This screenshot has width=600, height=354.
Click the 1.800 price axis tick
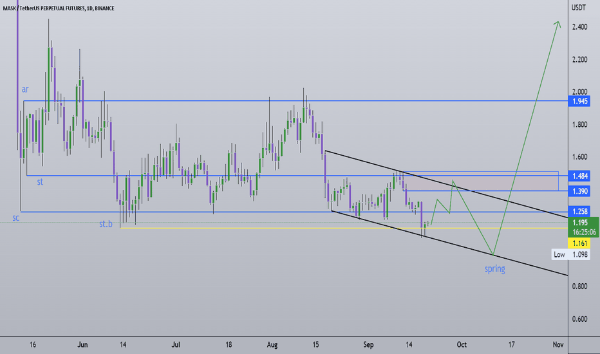click(x=579, y=124)
